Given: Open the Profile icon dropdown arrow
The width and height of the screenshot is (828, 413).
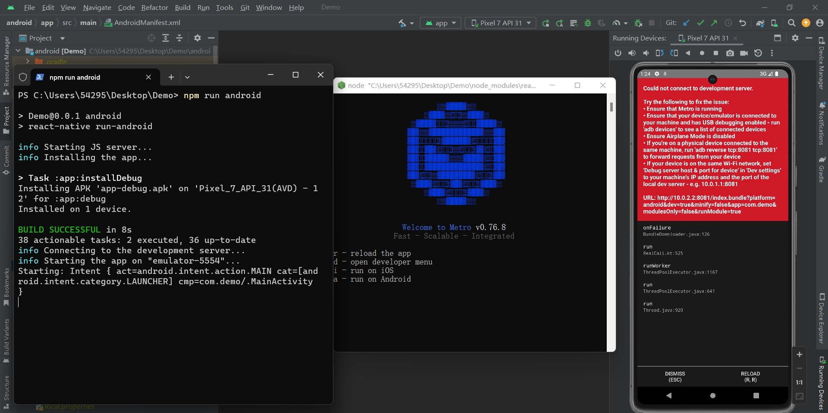Looking at the screenshot, I should (625, 23).
